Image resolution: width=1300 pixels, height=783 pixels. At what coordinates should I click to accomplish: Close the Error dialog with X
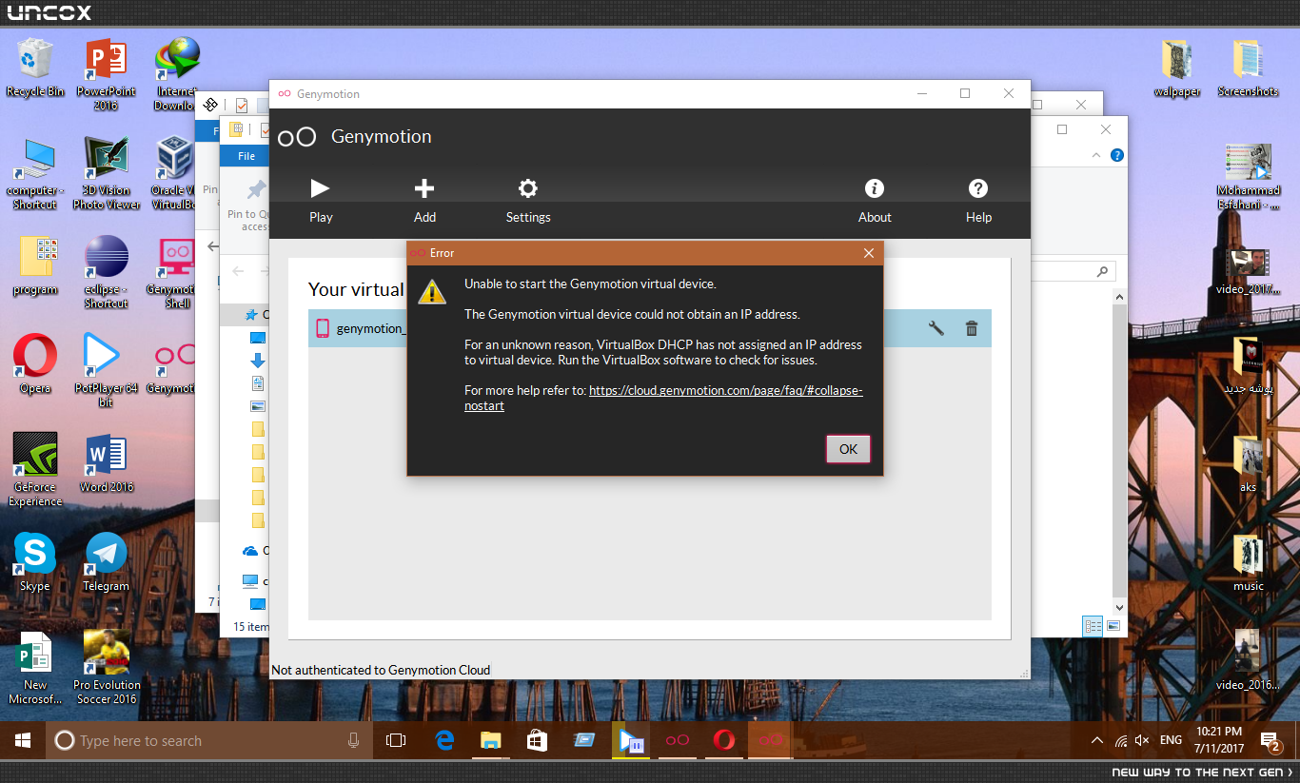point(868,253)
